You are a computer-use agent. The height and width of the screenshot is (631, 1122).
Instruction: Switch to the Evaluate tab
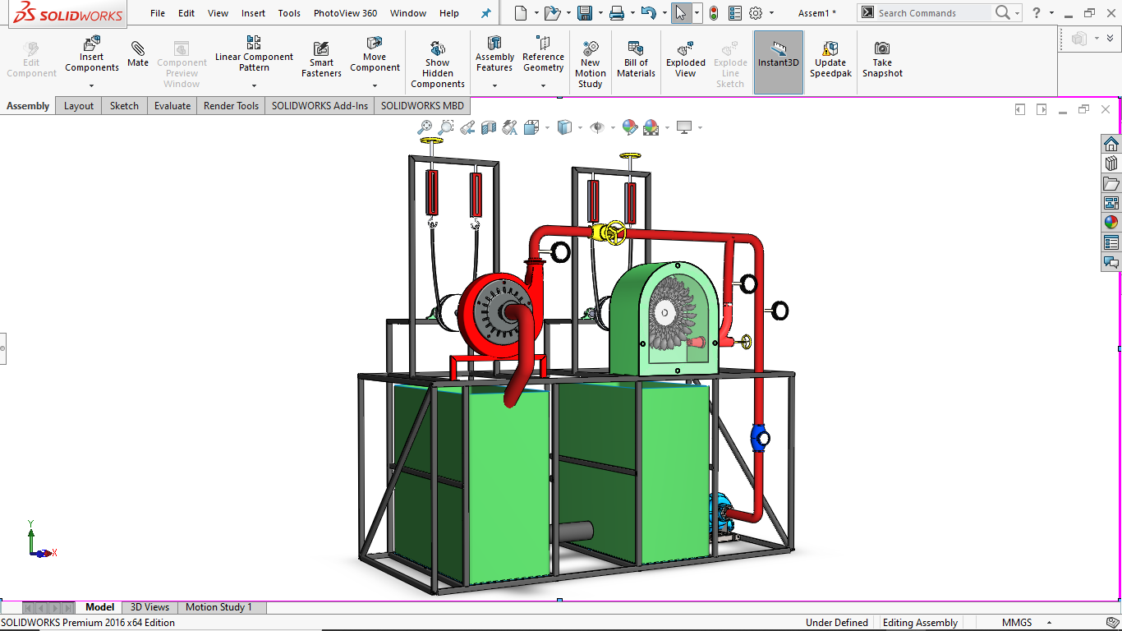click(172, 105)
